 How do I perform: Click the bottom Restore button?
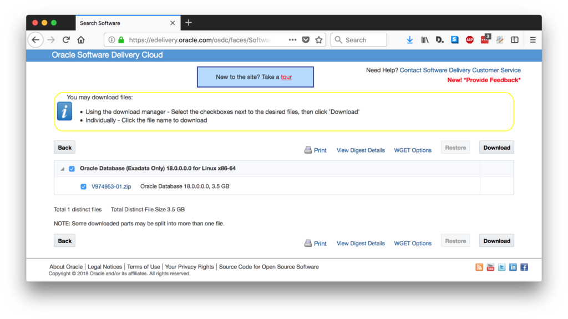click(455, 241)
